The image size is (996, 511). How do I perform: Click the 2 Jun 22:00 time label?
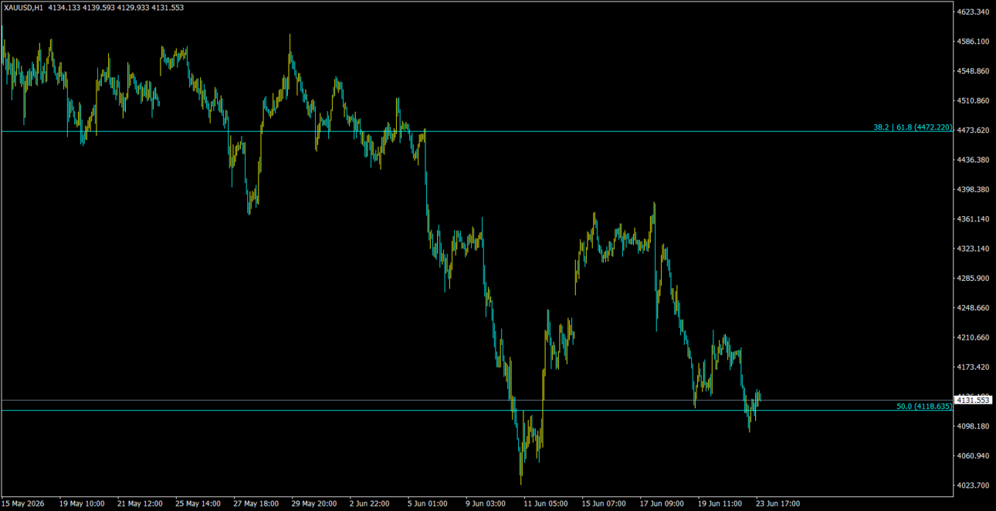click(370, 503)
